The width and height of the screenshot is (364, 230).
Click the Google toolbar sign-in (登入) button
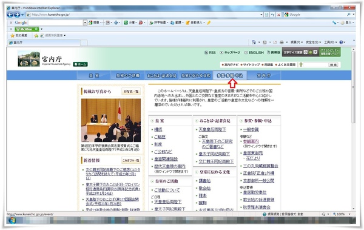346,22
